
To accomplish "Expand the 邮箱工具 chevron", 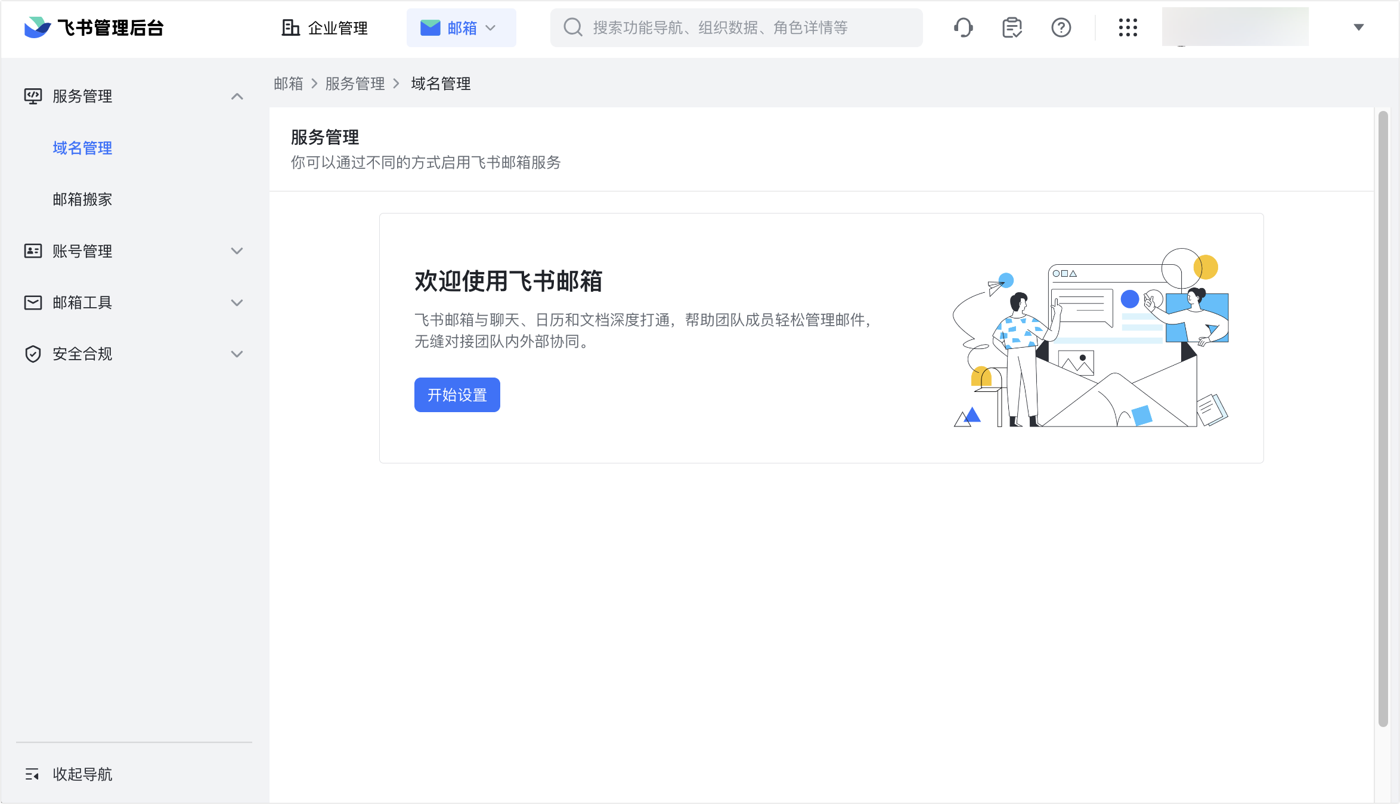I will (x=237, y=302).
